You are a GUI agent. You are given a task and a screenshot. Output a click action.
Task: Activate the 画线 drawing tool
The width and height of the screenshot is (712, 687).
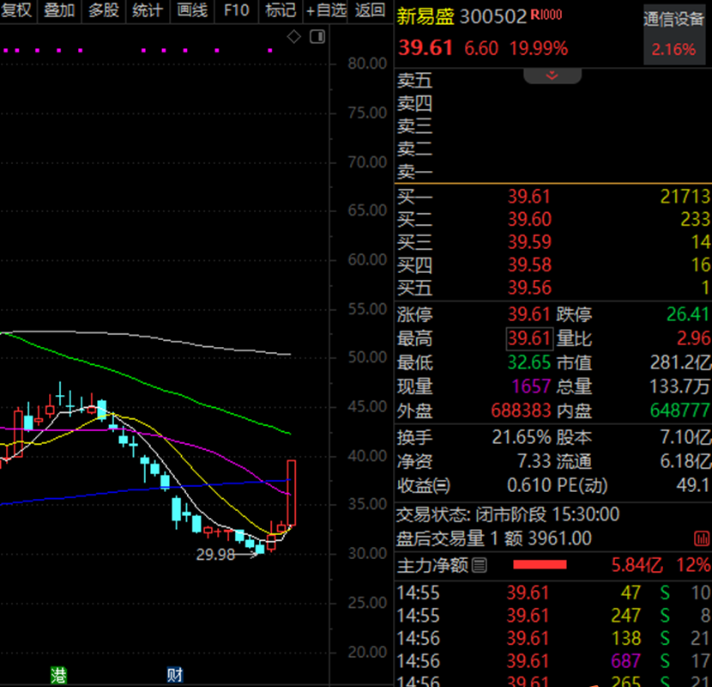tap(192, 10)
